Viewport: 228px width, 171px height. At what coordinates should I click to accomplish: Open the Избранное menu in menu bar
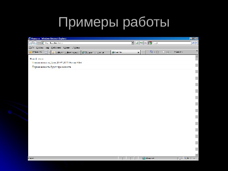click(x=56, y=48)
